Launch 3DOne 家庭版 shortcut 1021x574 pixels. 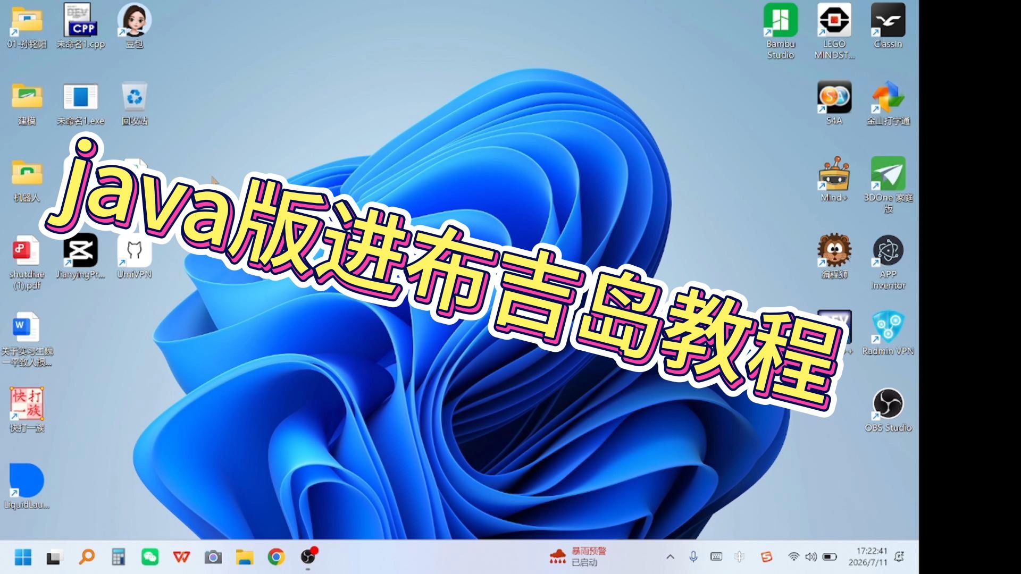coord(888,185)
